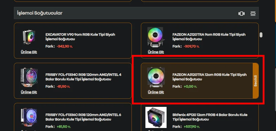Click FAZEON A2120TRA cooler product image
The width and height of the screenshot is (276, 131).
(x=156, y=37)
